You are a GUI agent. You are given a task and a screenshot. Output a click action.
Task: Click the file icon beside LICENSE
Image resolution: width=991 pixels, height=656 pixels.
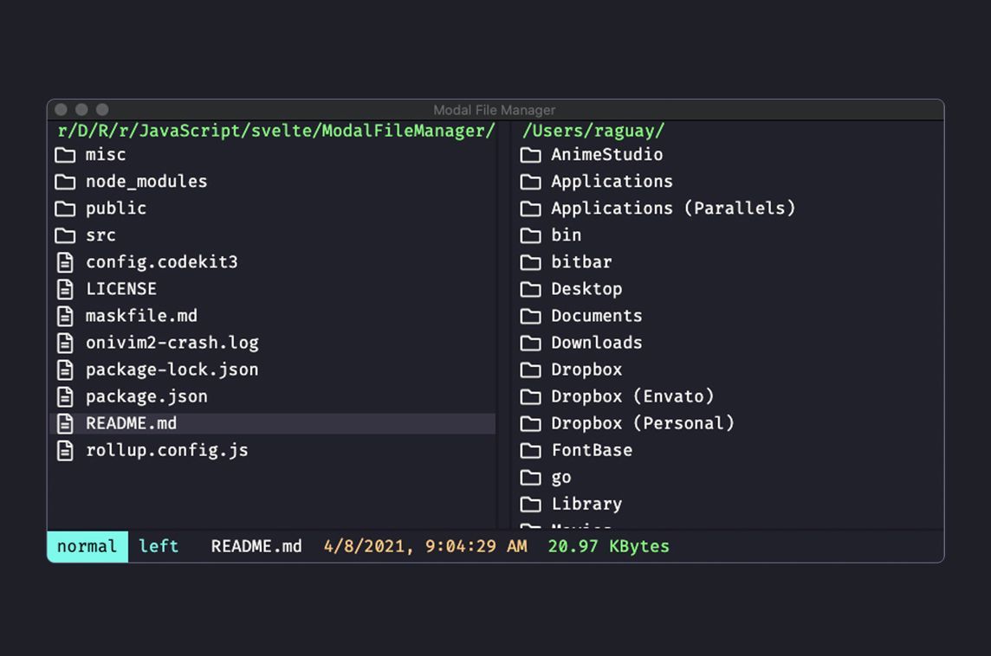tap(65, 289)
